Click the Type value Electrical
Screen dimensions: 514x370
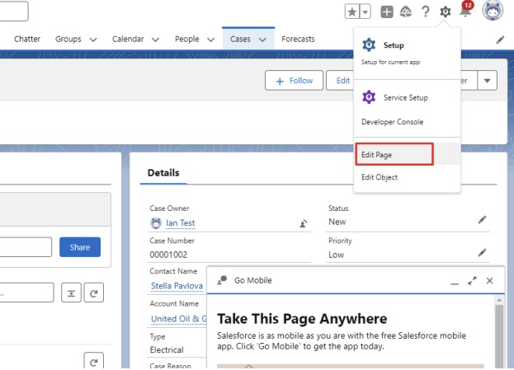click(x=167, y=349)
